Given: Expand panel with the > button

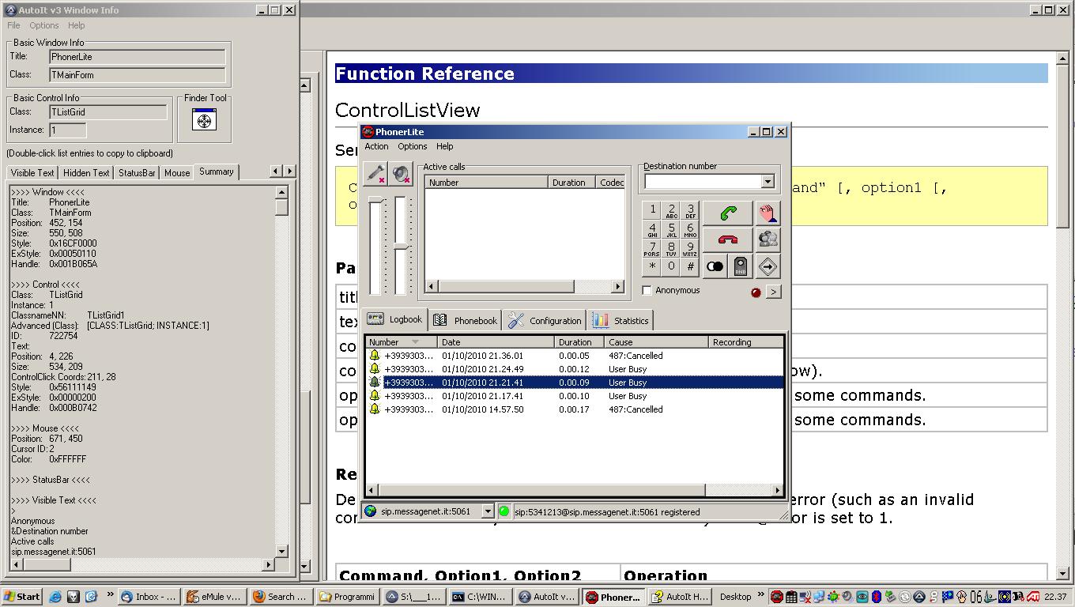Looking at the screenshot, I should [773, 292].
